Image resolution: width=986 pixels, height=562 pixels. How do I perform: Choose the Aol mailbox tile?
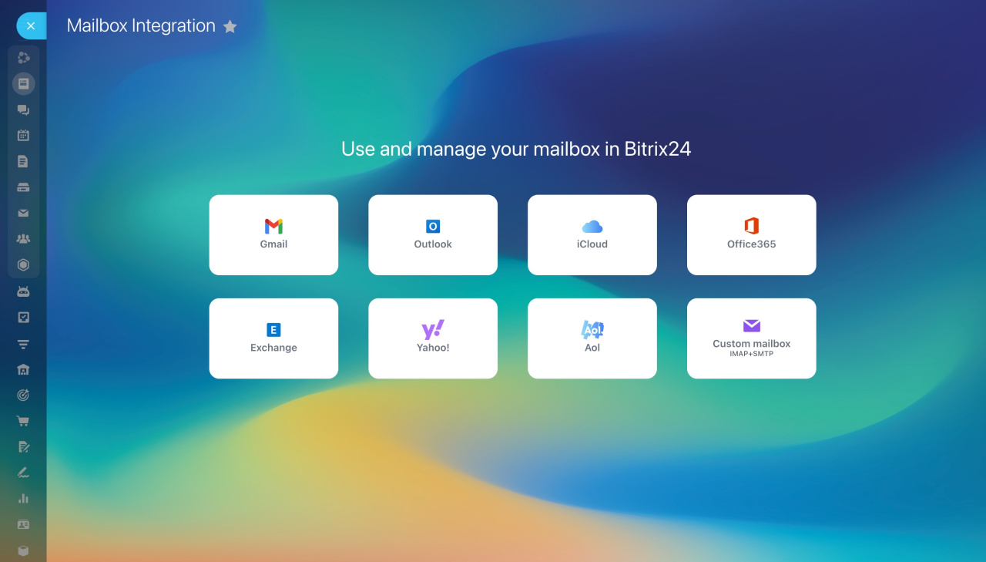[592, 338]
